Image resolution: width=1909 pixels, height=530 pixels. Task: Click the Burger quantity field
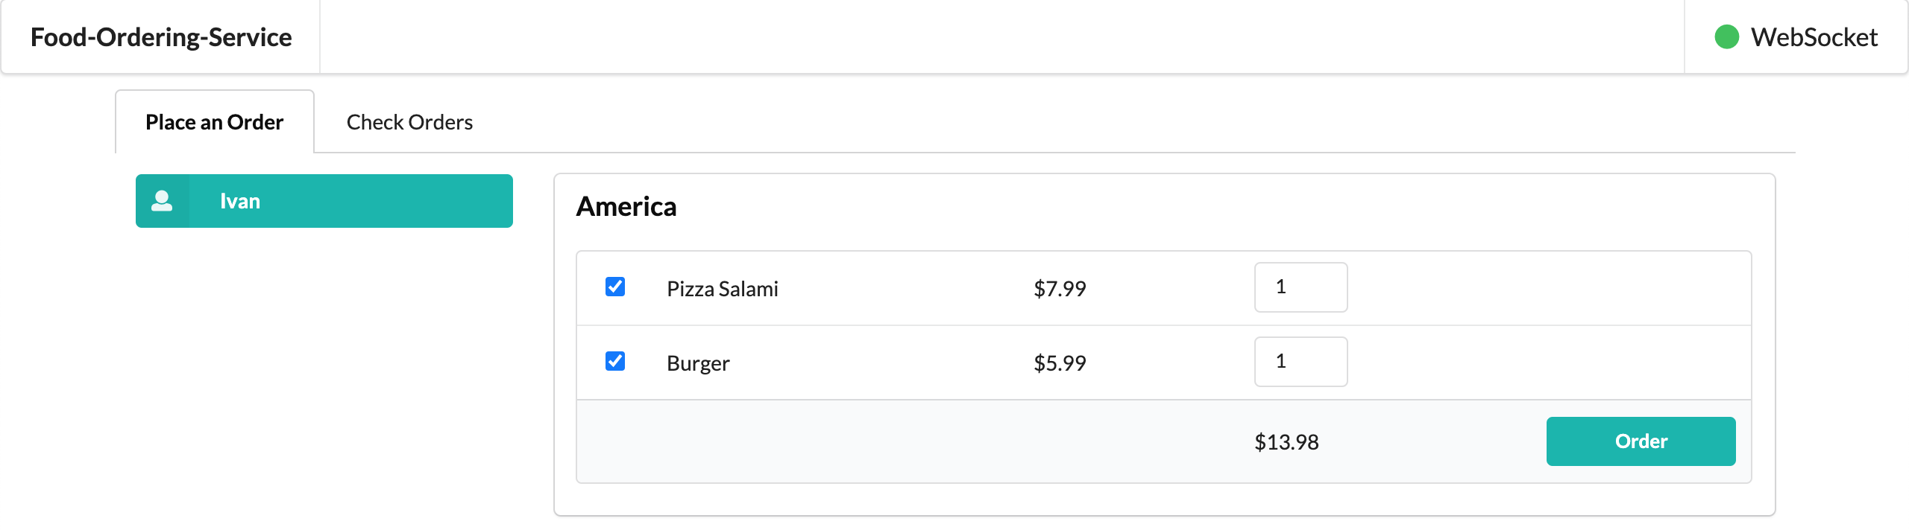pyautogui.click(x=1301, y=362)
